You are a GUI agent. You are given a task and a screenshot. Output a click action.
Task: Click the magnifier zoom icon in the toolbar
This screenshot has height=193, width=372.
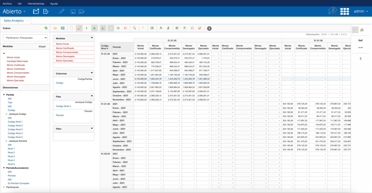tap(134, 28)
